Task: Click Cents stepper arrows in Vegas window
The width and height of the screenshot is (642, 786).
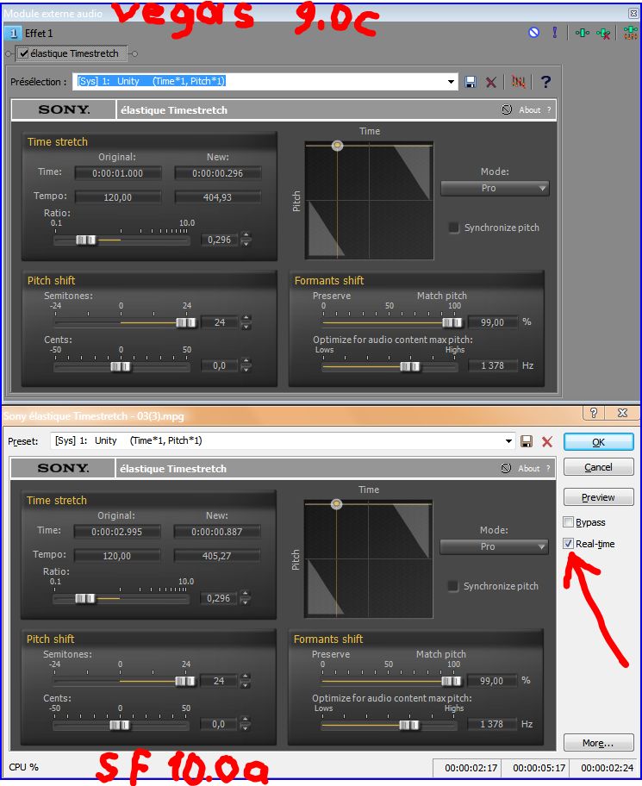Action: [x=246, y=365]
